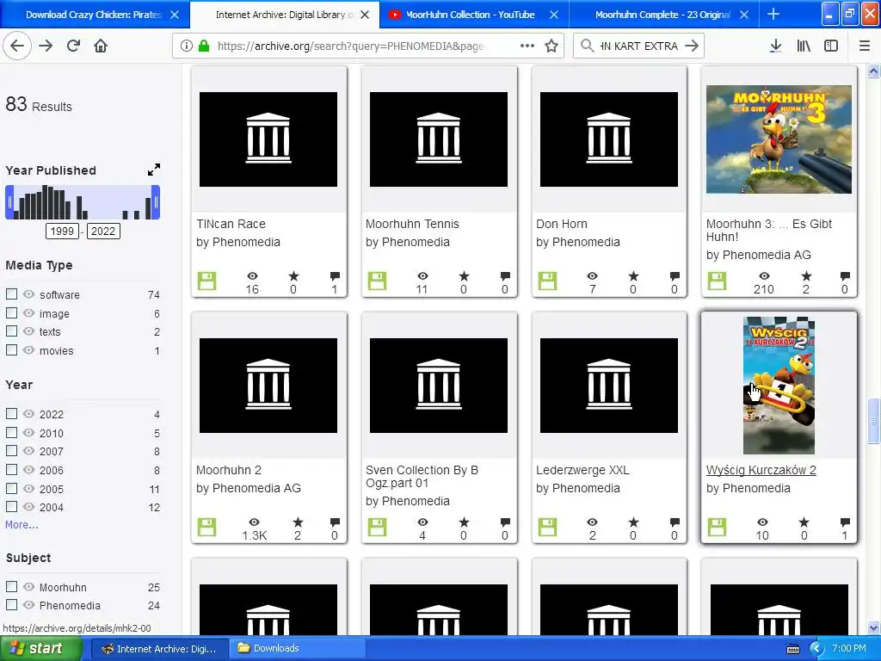Switch to Download Crazy Chicken: Pirates tab
881x661 pixels.
(95, 15)
